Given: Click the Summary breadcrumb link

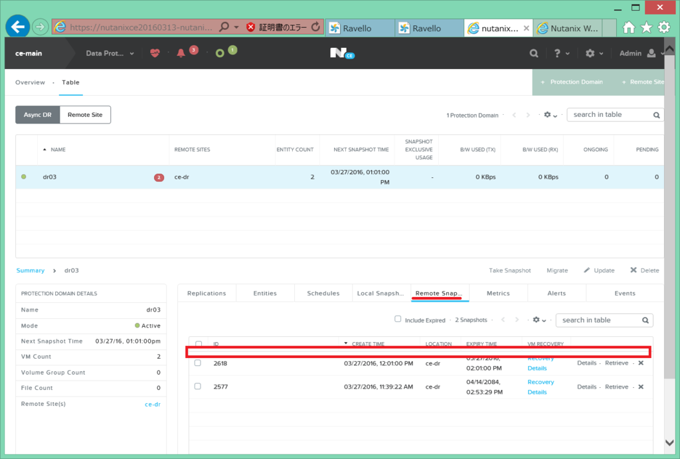Looking at the screenshot, I should [x=31, y=270].
